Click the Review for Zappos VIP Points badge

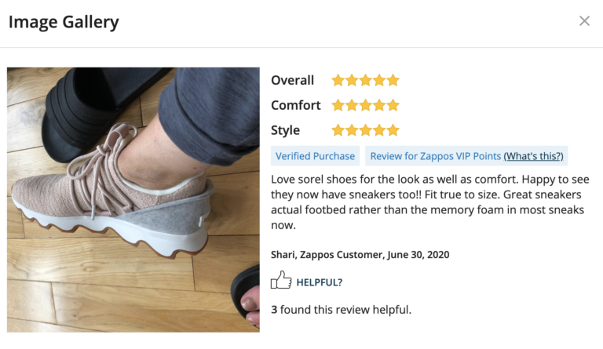[x=435, y=156]
